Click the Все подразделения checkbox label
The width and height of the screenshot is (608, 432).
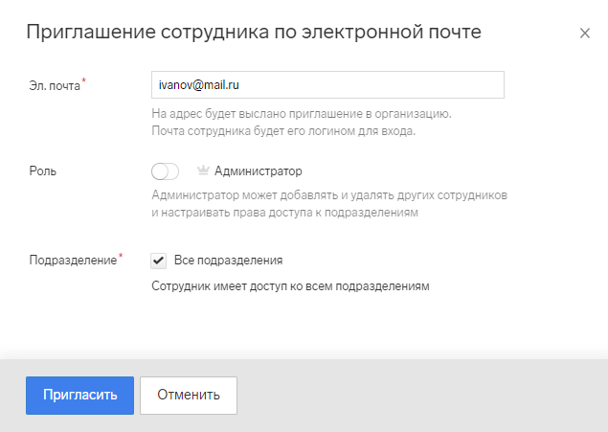click(x=229, y=261)
